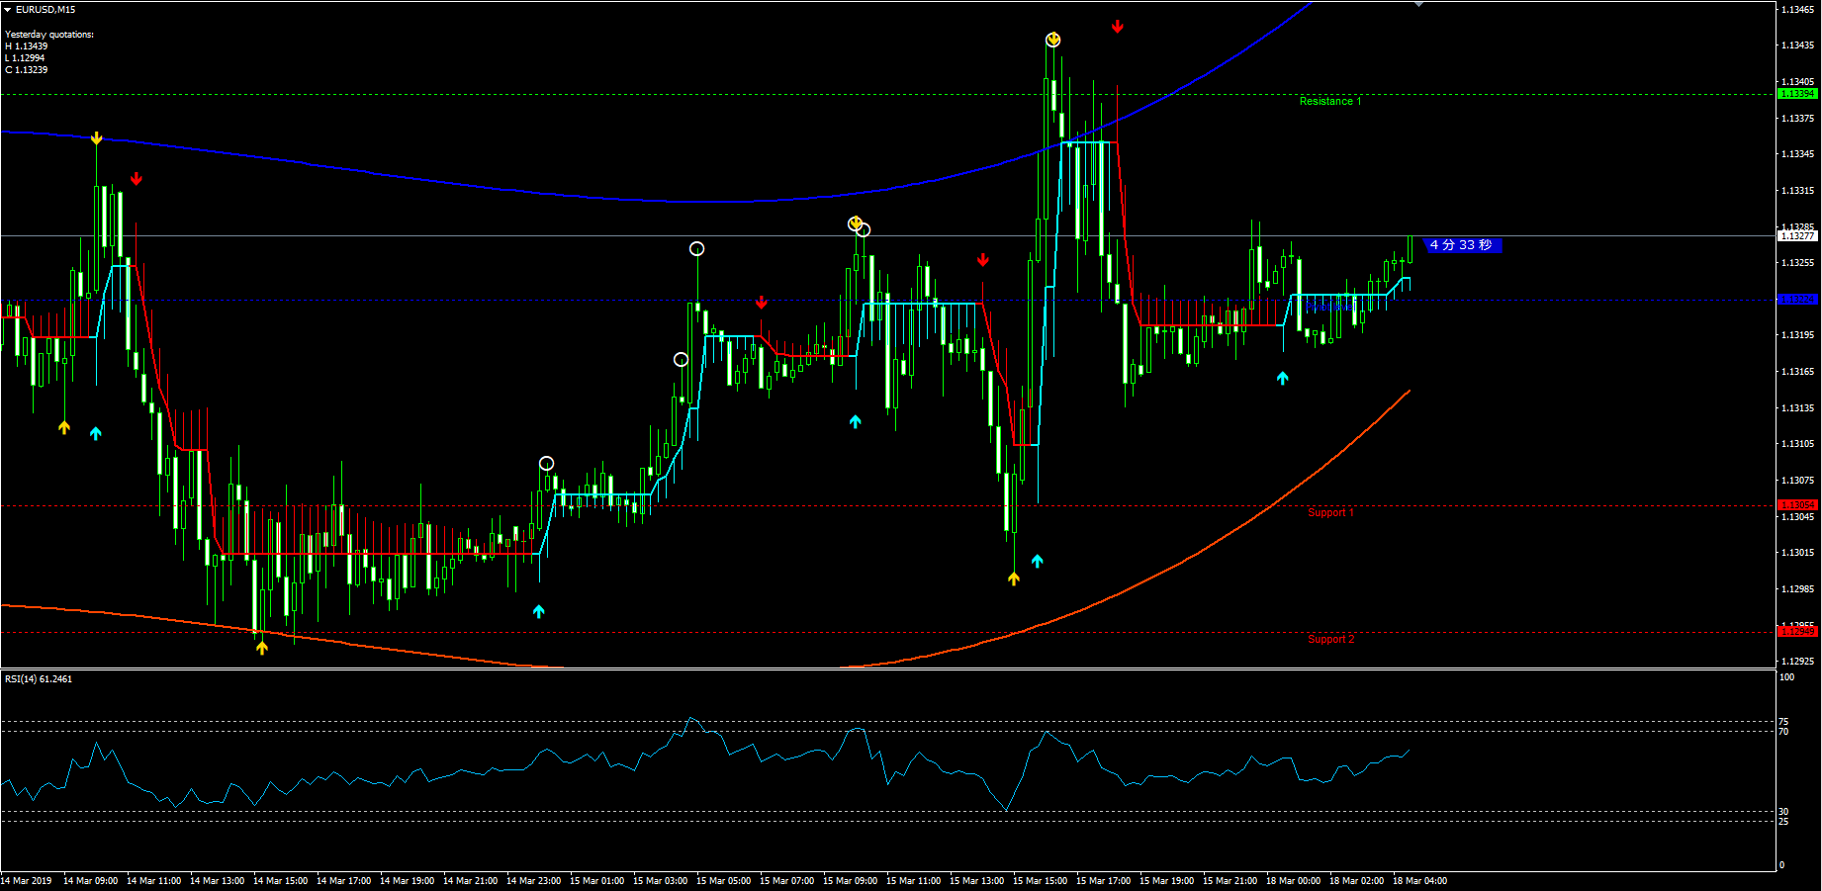Select the "EURUSD,M15" chart title
The width and height of the screenshot is (1822, 891).
pyautogui.click(x=46, y=10)
